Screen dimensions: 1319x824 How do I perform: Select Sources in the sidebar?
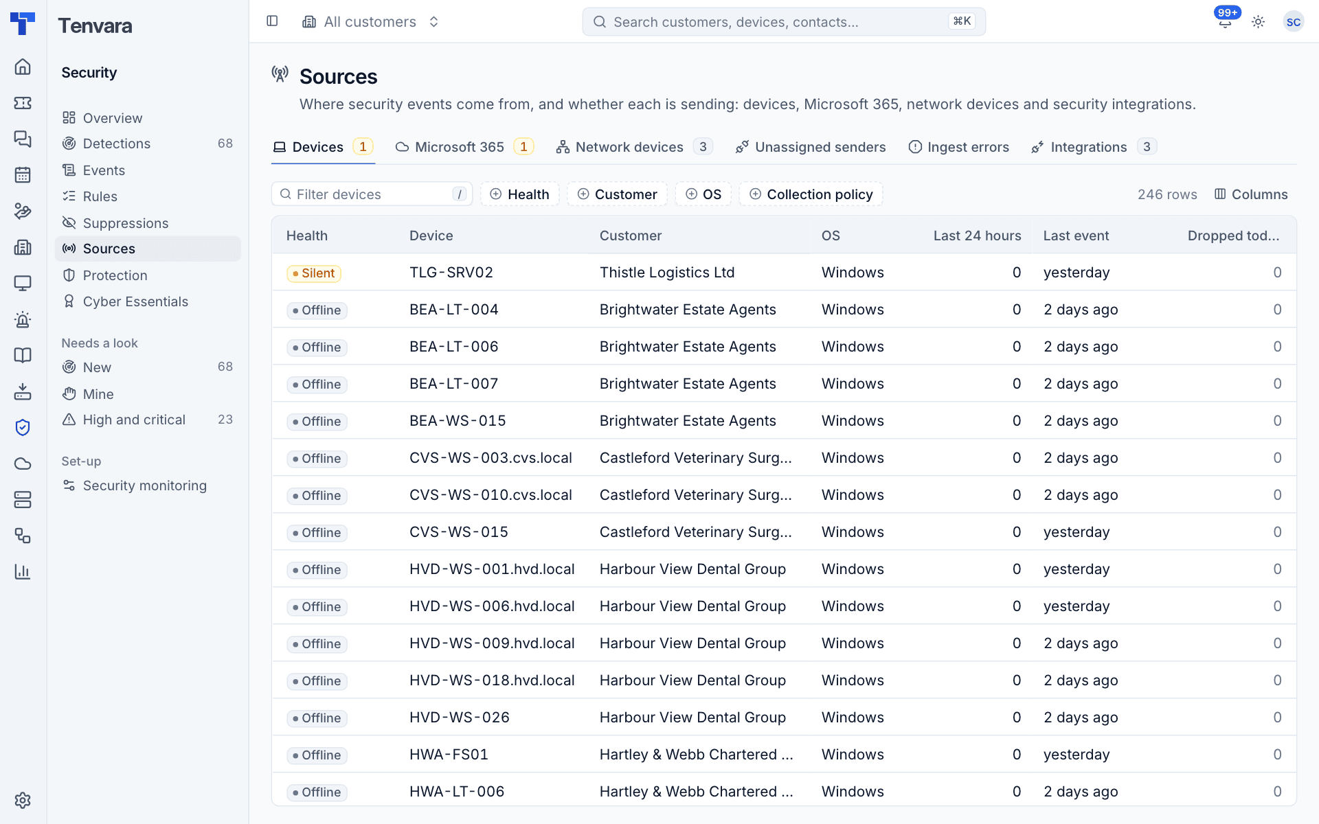(x=148, y=249)
